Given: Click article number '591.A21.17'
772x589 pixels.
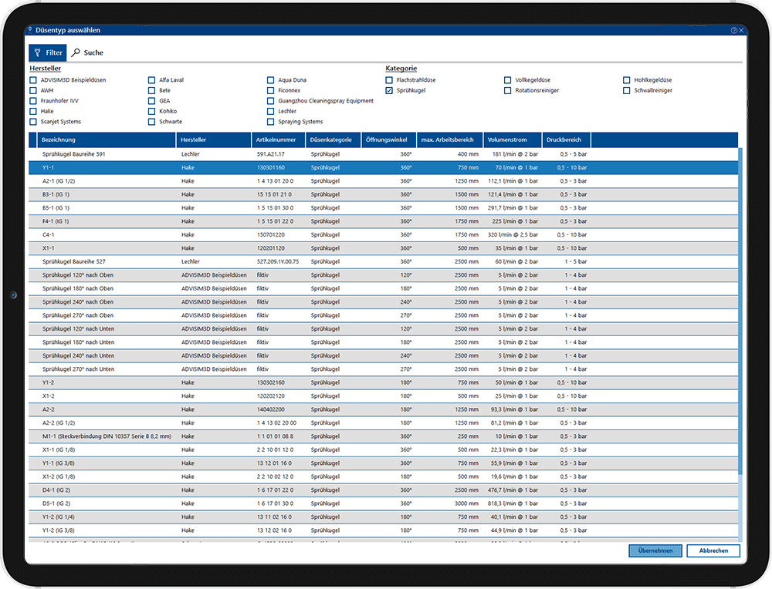Looking at the screenshot, I should click(x=271, y=154).
